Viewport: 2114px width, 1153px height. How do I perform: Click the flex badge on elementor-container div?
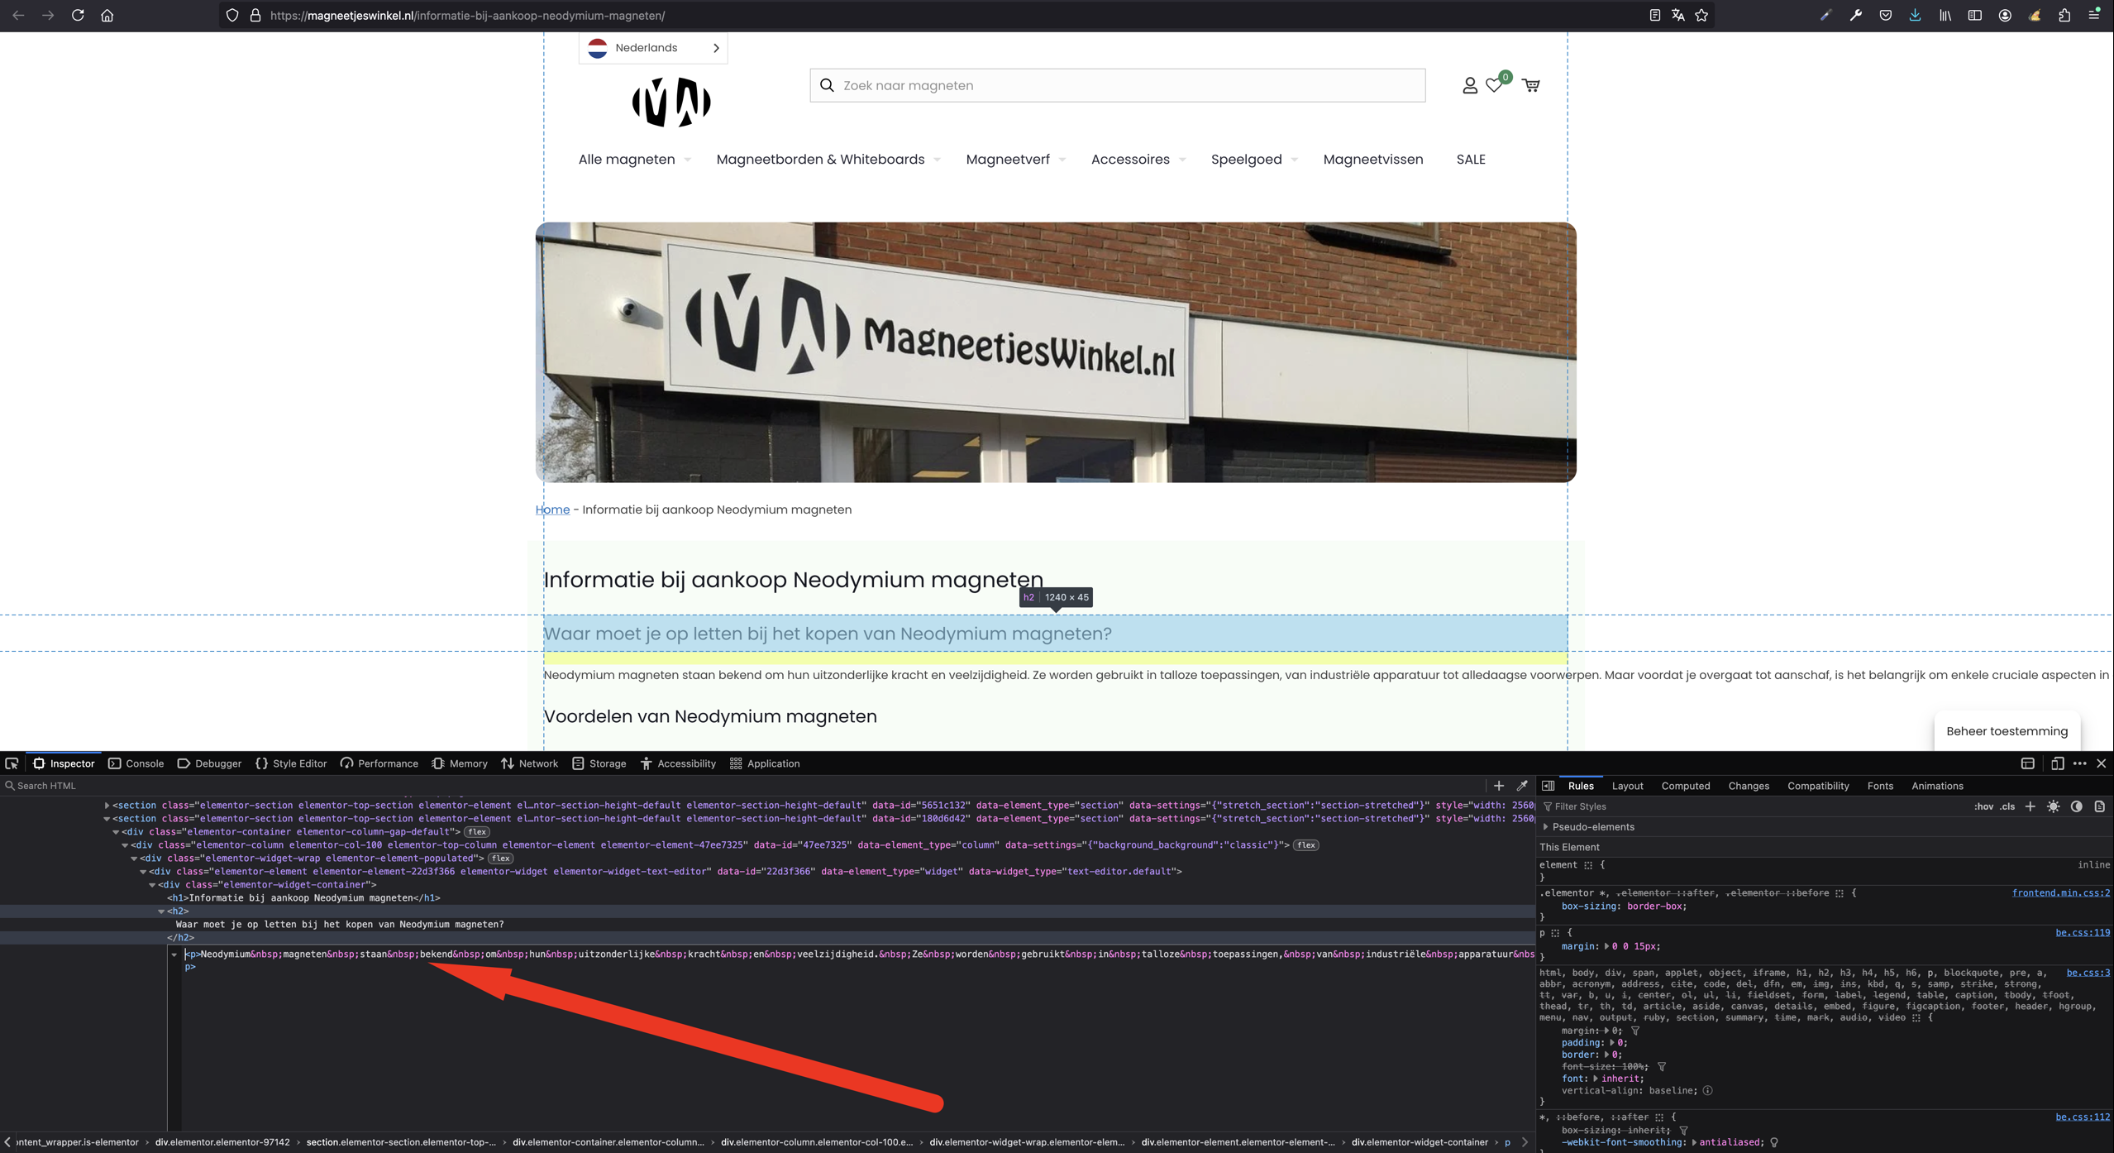tap(477, 832)
